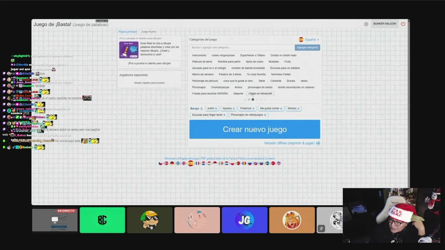The image size is (445, 250).
Task: Add the Superheroe o Villano category
Action: 252,56
